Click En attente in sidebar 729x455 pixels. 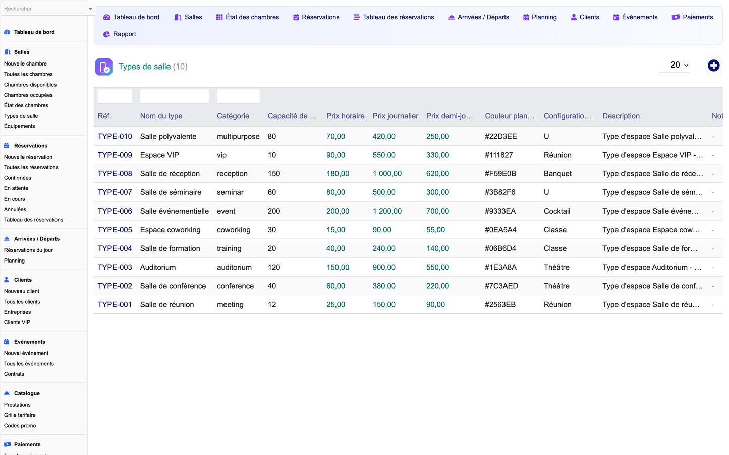click(x=16, y=188)
